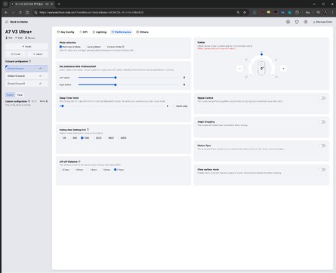Select 4000 Hz polling rate
The width and height of the screenshot is (336, 273).
(109, 138)
